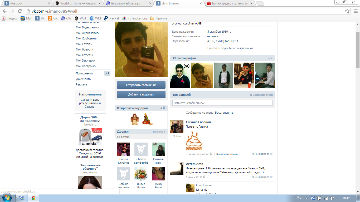
Task: Open the GW bookmark
Action: [x=66, y=18]
